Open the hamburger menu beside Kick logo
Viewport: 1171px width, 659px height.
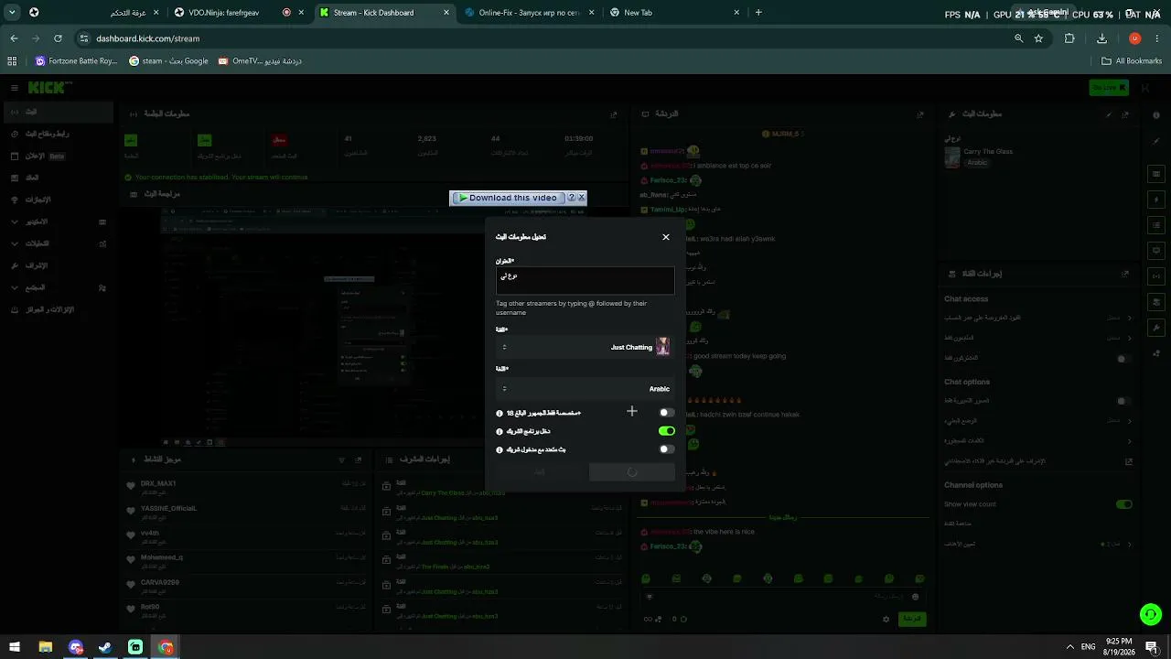(x=15, y=88)
